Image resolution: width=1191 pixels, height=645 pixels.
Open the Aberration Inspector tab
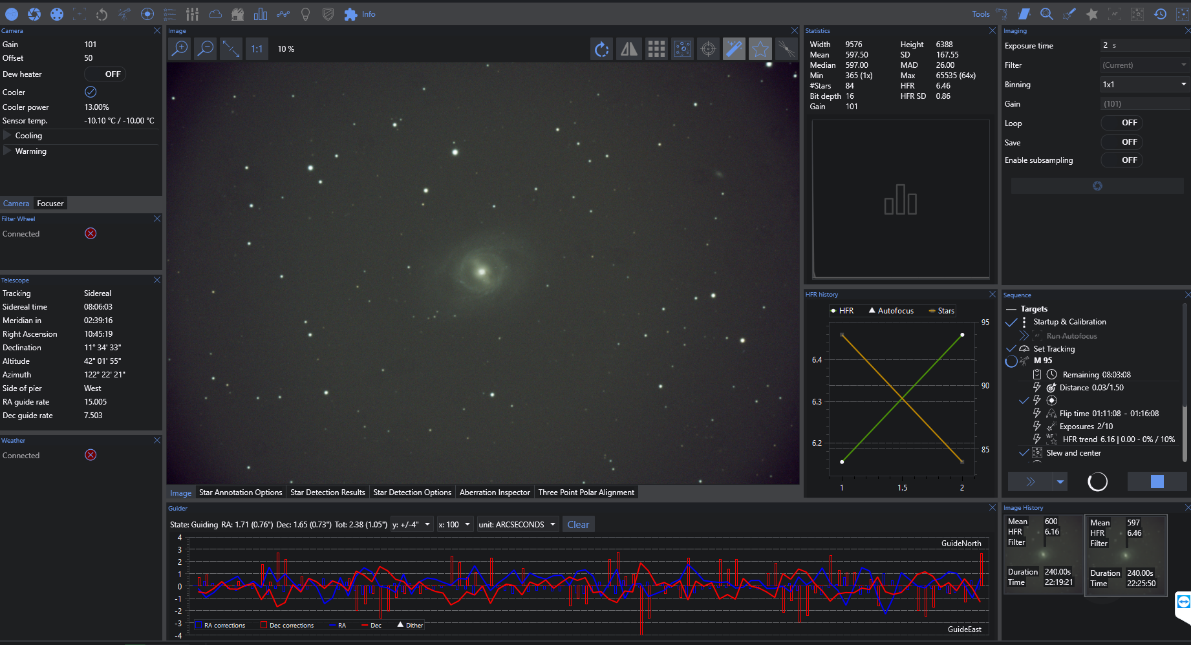click(495, 492)
